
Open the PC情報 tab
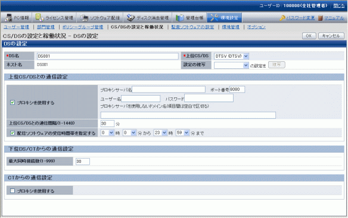17,18
